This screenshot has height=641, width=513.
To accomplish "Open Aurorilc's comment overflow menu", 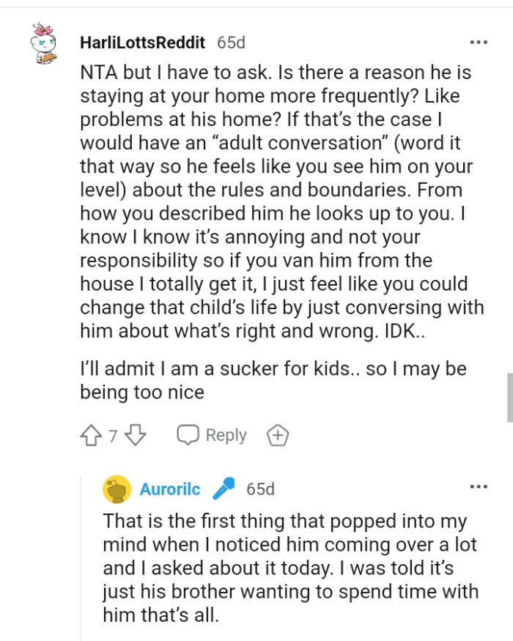I will coord(479,488).
